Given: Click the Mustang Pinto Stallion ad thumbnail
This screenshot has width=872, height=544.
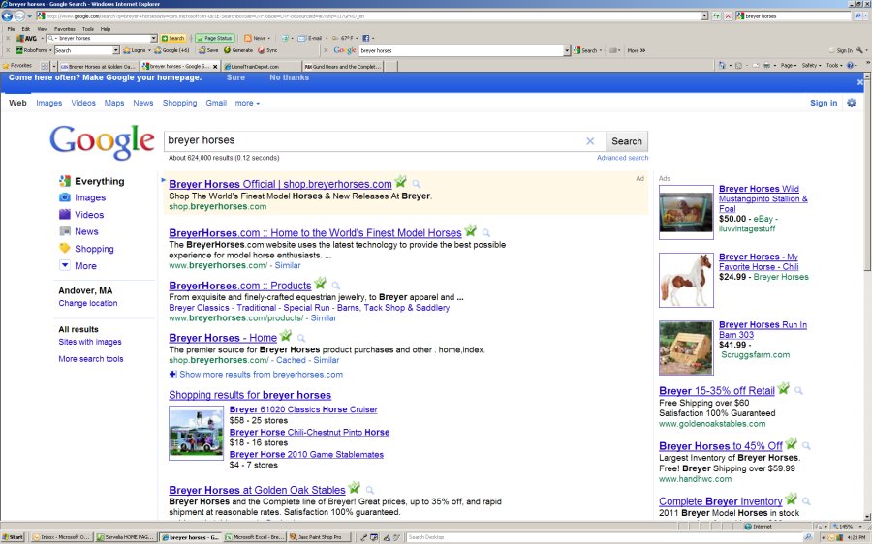Looking at the screenshot, I should click(686, 212).
